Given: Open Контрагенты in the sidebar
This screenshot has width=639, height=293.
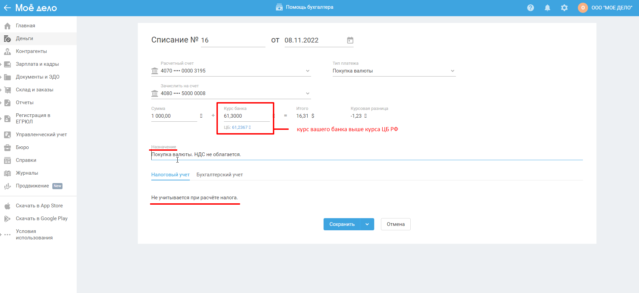Looking at the screenshot, I should [x=31, y=51].
